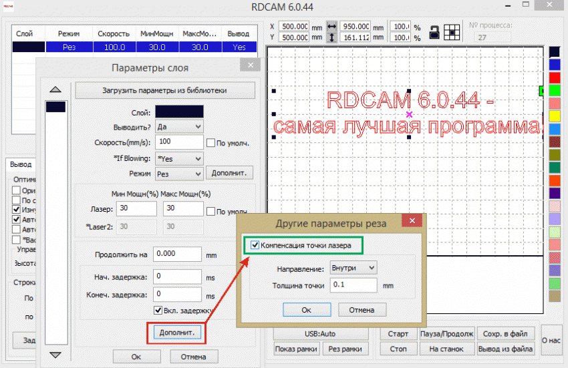
Task: Toggle the По с... optimization checkbox
Action: 16,200
